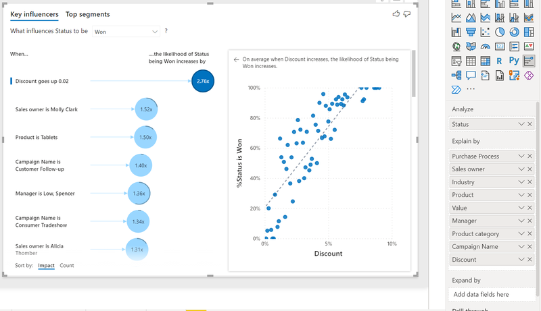The image size is (541, 311).
Task: Click the Add data fields here box
Action: (492, 295)
